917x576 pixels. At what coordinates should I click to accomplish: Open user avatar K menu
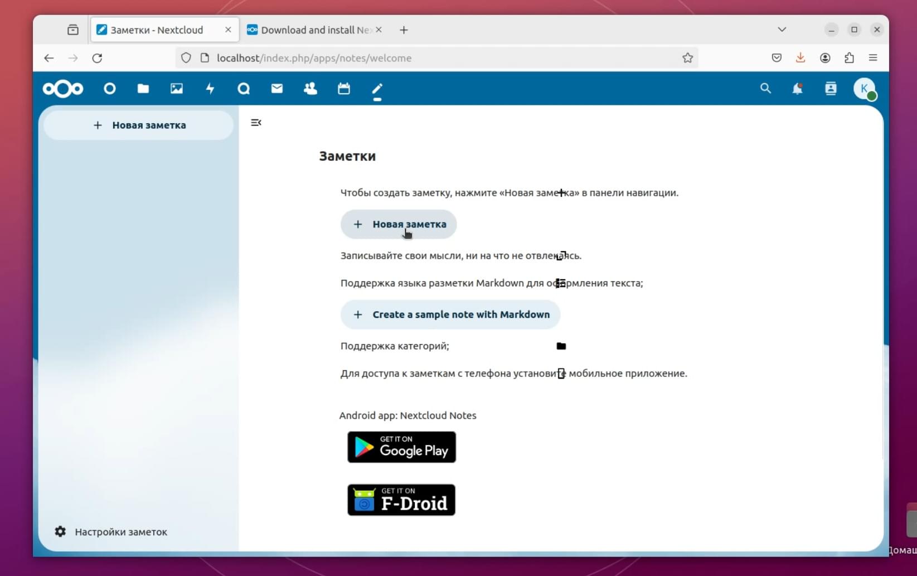coord(865,88)
